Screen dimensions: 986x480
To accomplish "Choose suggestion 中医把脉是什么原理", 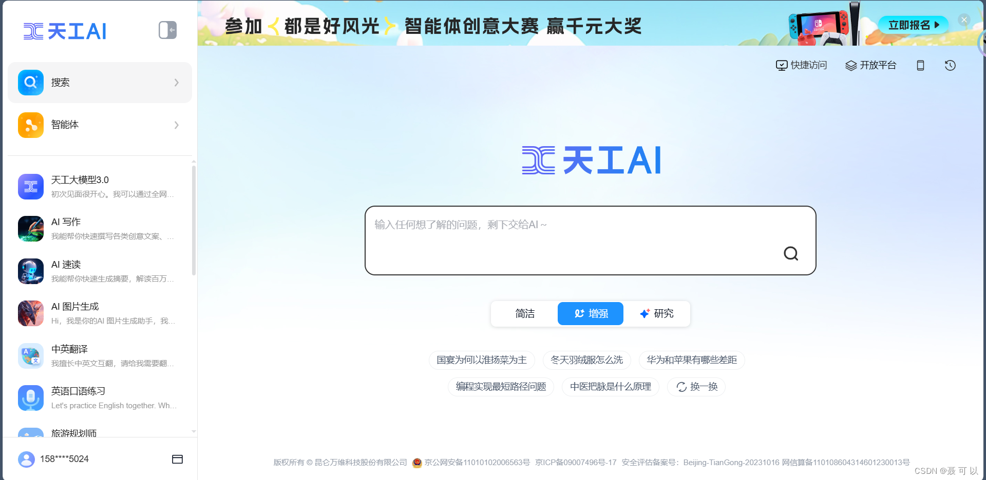I will 611,387.
